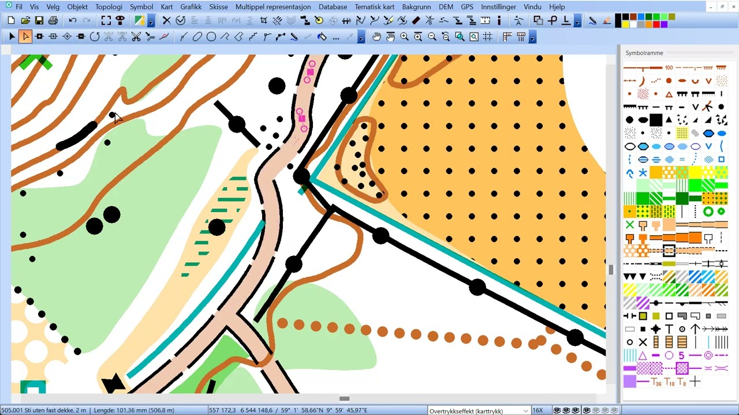Select the outlined path symbol in Symbolramme

coord(669,250)
